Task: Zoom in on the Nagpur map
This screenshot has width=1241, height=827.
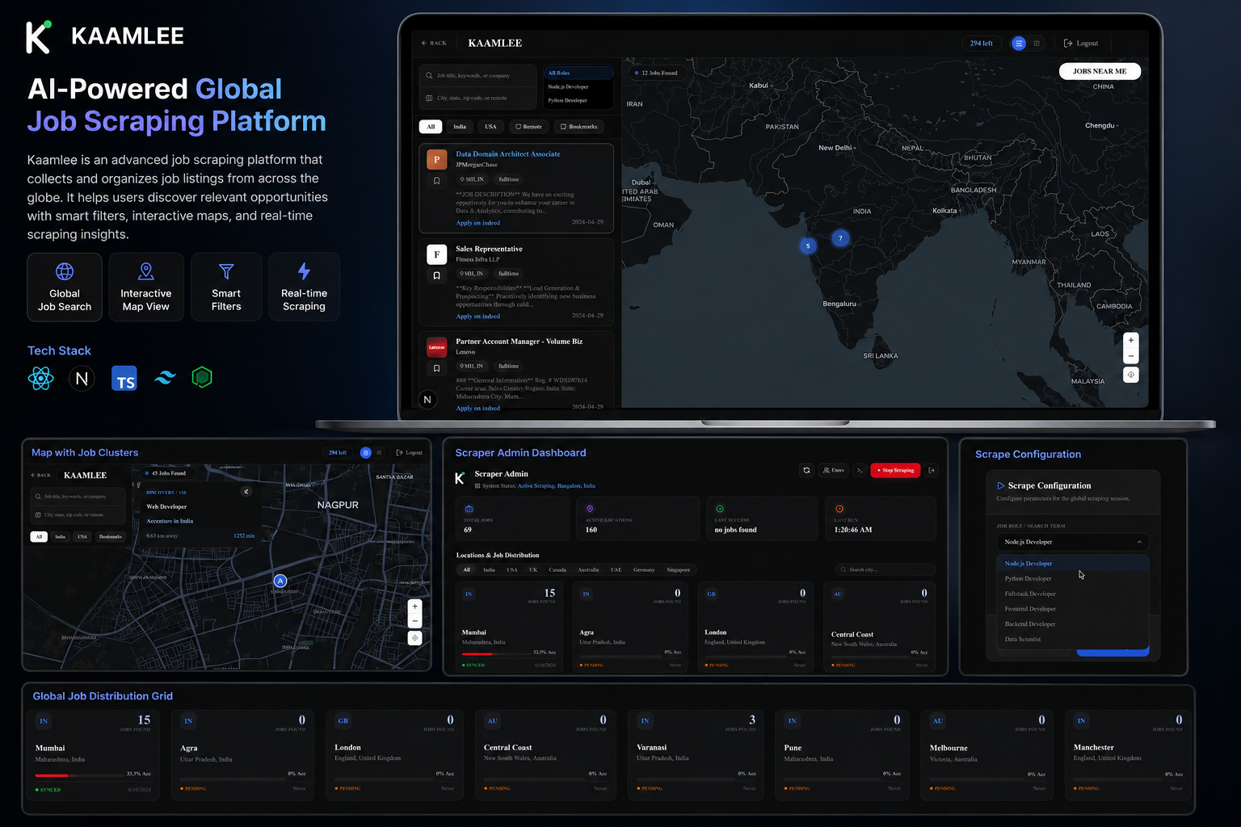Action: pyautogui.click(x=414, y=606)
